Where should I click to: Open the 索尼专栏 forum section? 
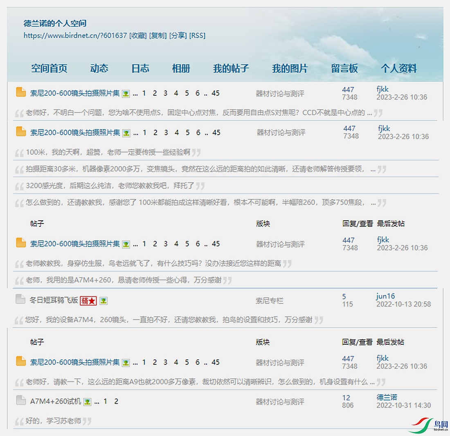click(x=269, y=301)
